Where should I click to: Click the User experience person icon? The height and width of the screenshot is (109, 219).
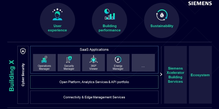click(x=57, y=14)
